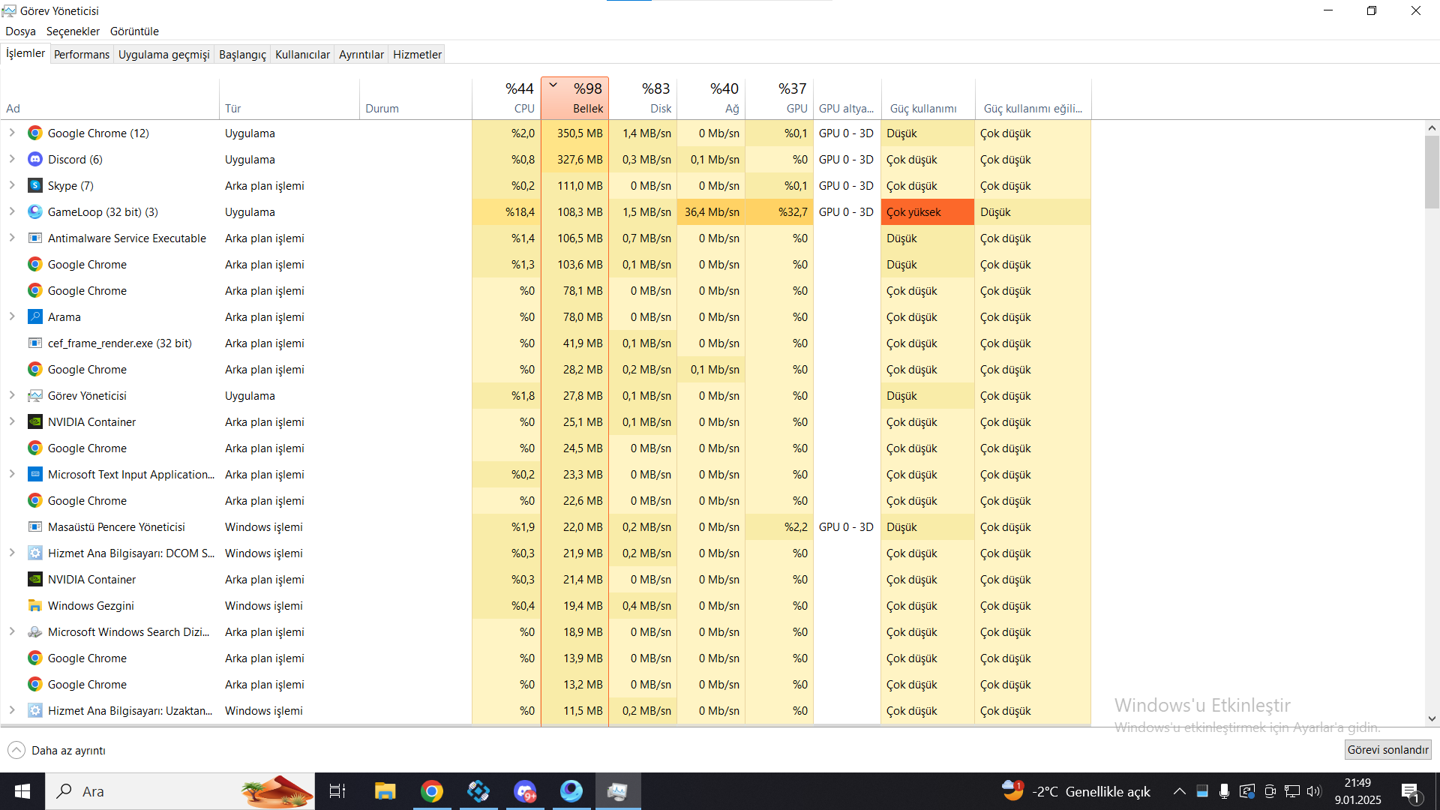
Task: Expand the Görev Yöneticisi process row
Action: click(12, 395)
